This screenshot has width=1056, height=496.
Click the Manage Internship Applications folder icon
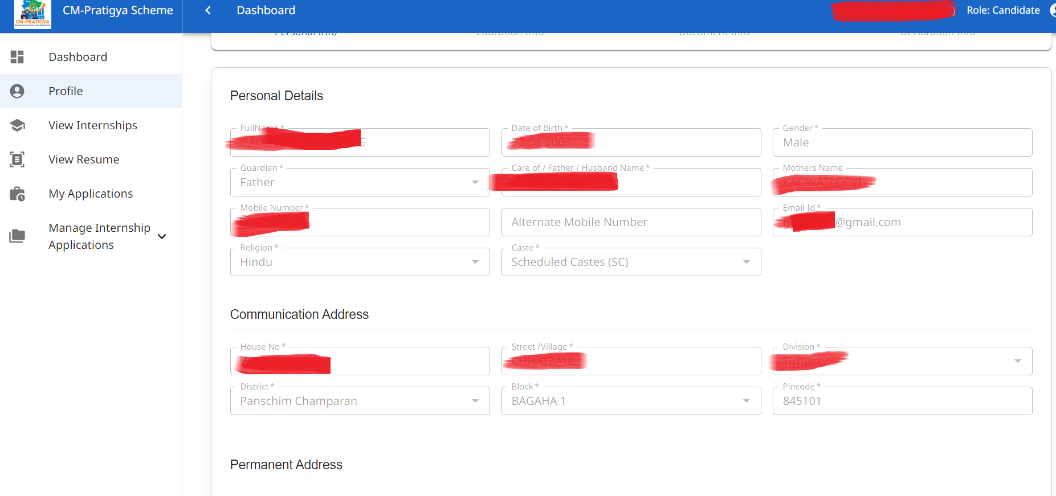click(x=17, y=236)
